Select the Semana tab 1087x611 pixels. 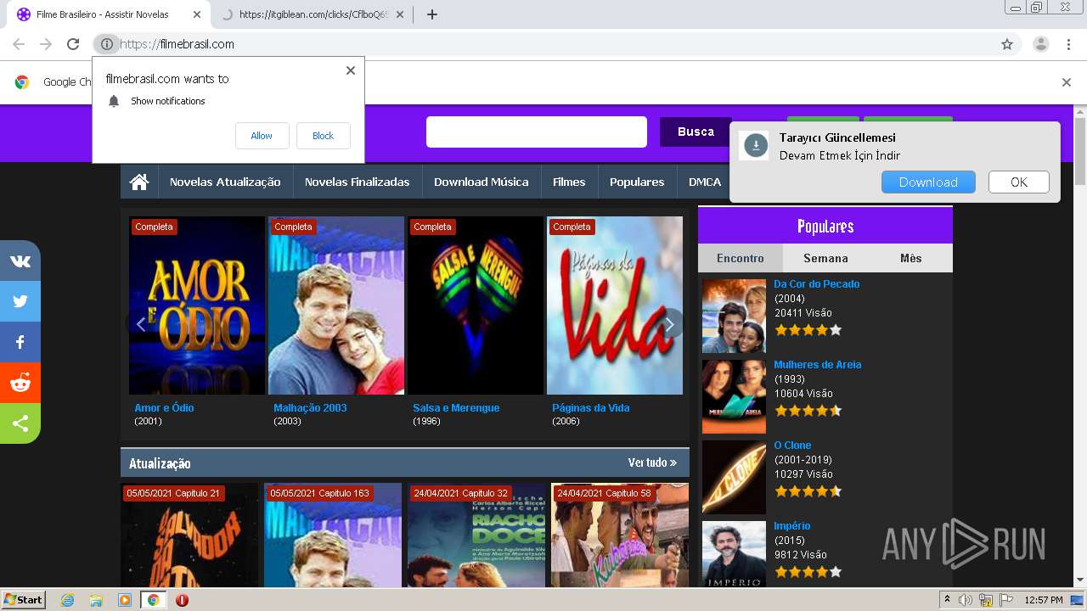(825, 258)
